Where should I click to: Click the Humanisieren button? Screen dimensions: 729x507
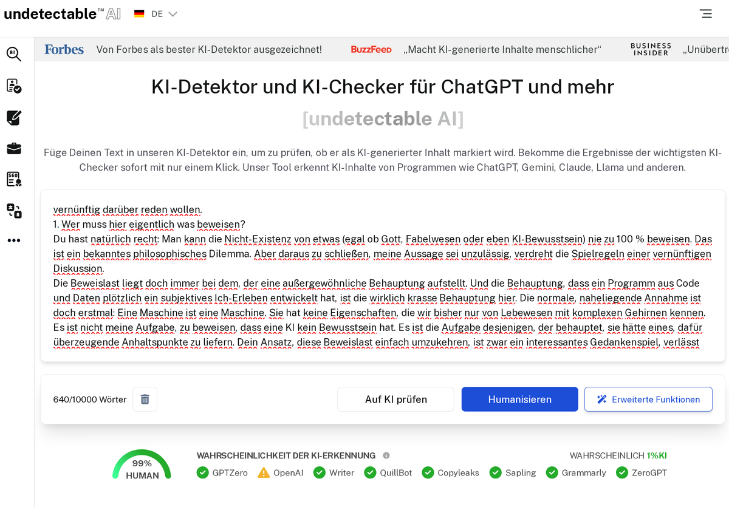point(519,399)
